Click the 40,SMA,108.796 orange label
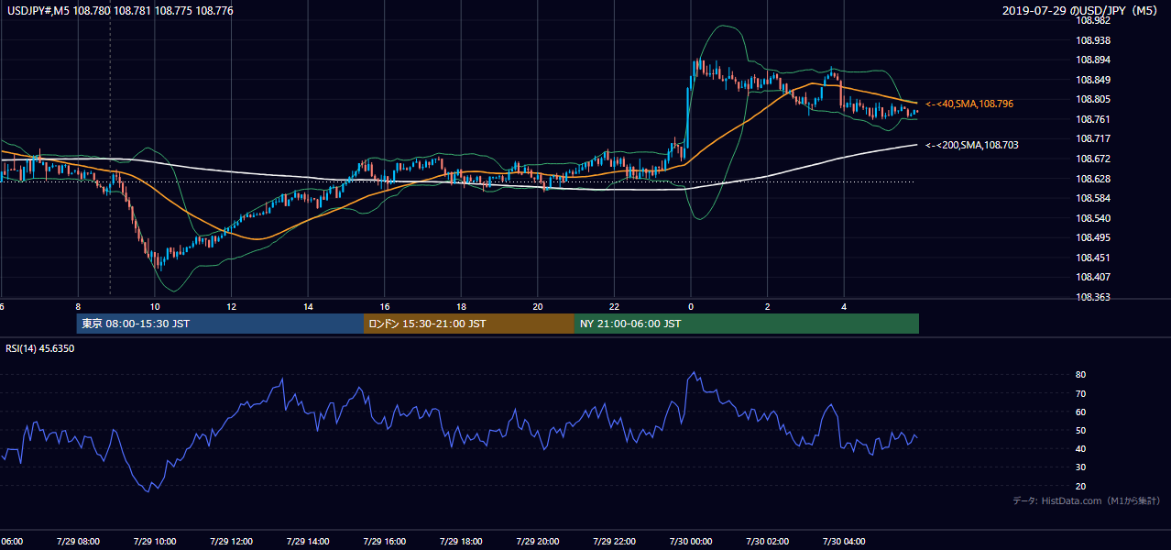The image size is (1171, 550). point(969,104)
